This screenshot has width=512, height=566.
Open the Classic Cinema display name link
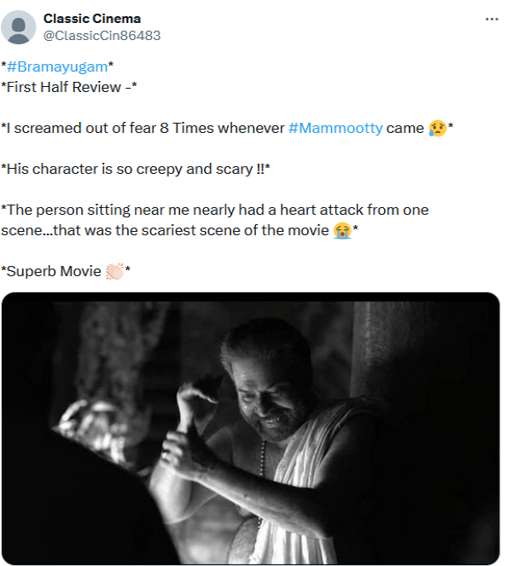pos(92,19)
